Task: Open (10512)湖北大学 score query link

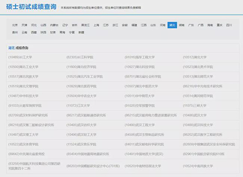Action: [x=195, y=57]
